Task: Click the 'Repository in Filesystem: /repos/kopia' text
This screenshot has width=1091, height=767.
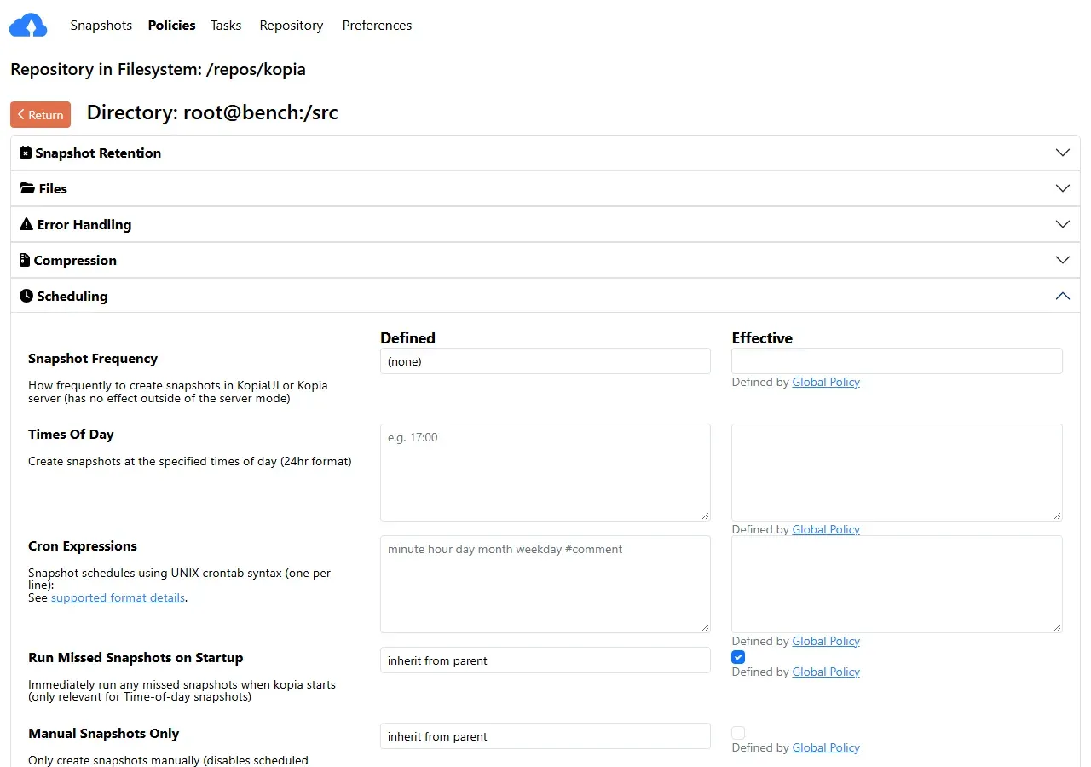Action: [x=158, y=69]
